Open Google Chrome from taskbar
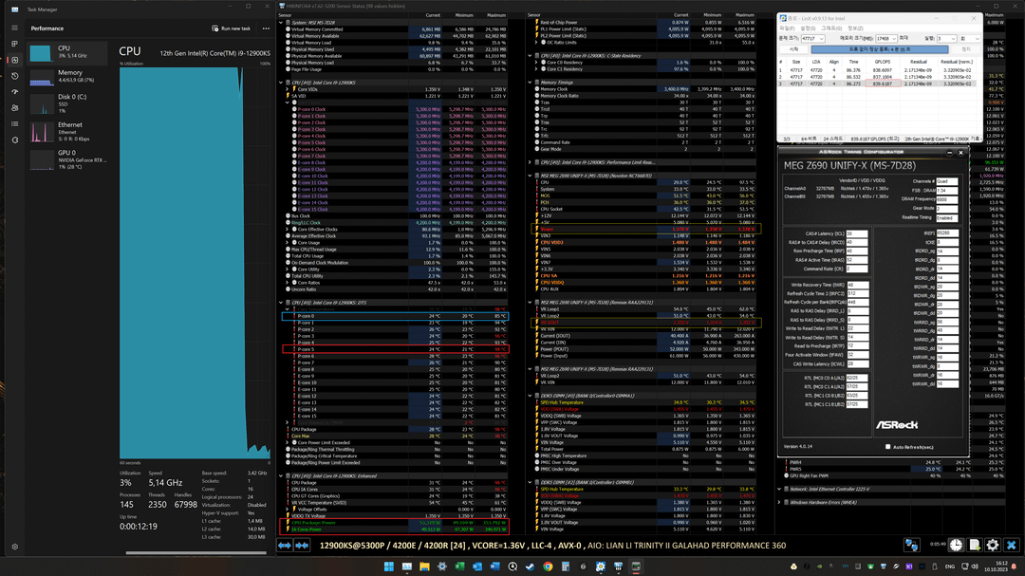Screen dimensions: 1025x576 pos(548,567)
